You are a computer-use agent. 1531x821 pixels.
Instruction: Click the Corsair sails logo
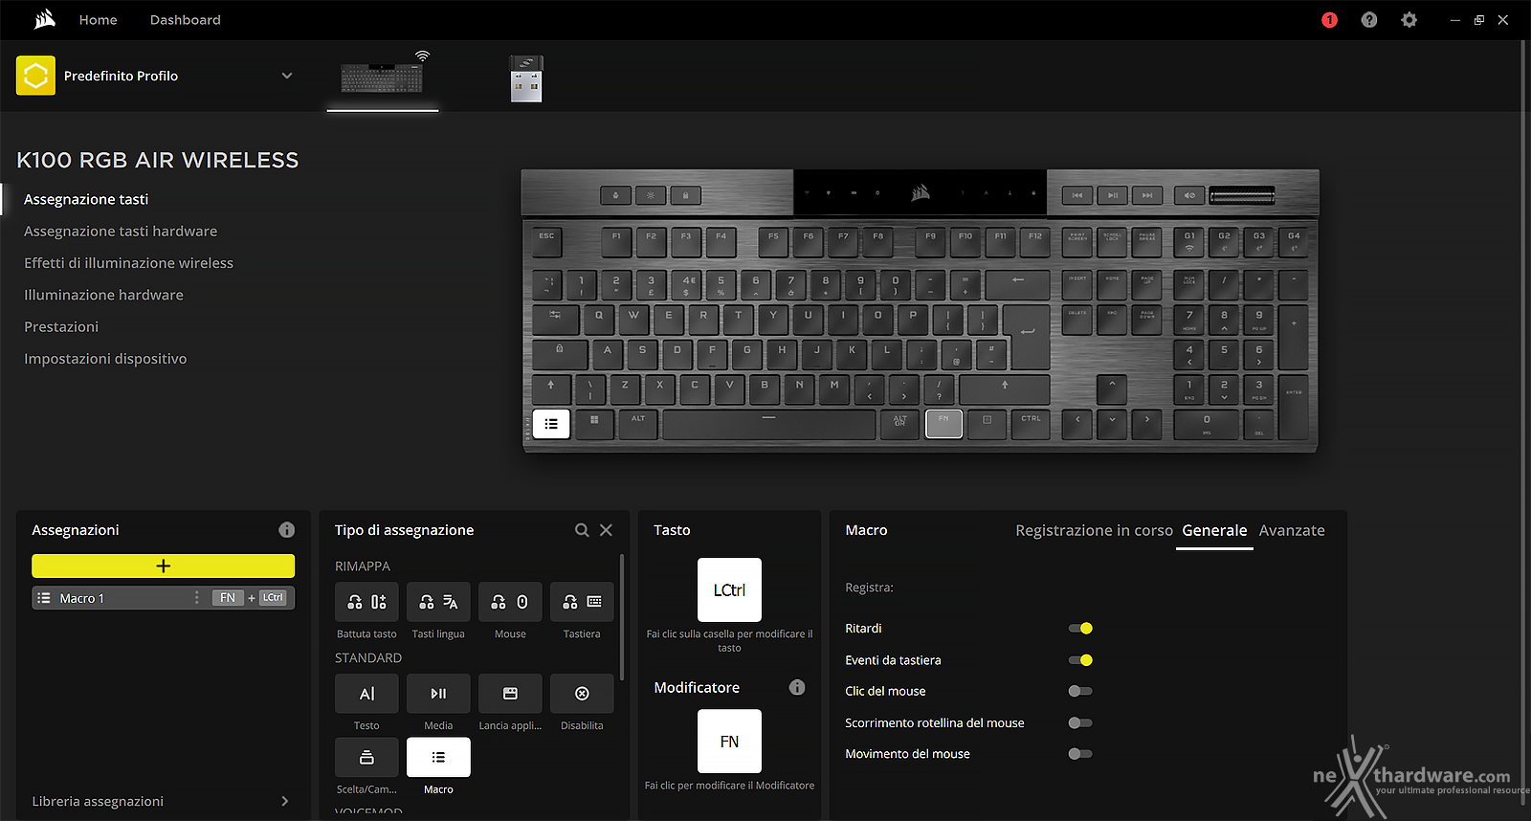click(x=45, y=19)
